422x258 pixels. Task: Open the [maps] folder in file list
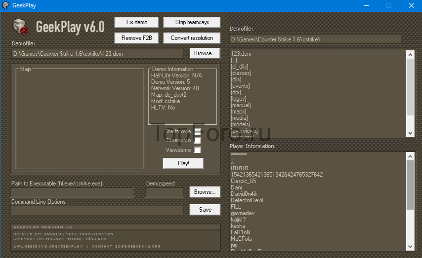(x=239, y=111)
